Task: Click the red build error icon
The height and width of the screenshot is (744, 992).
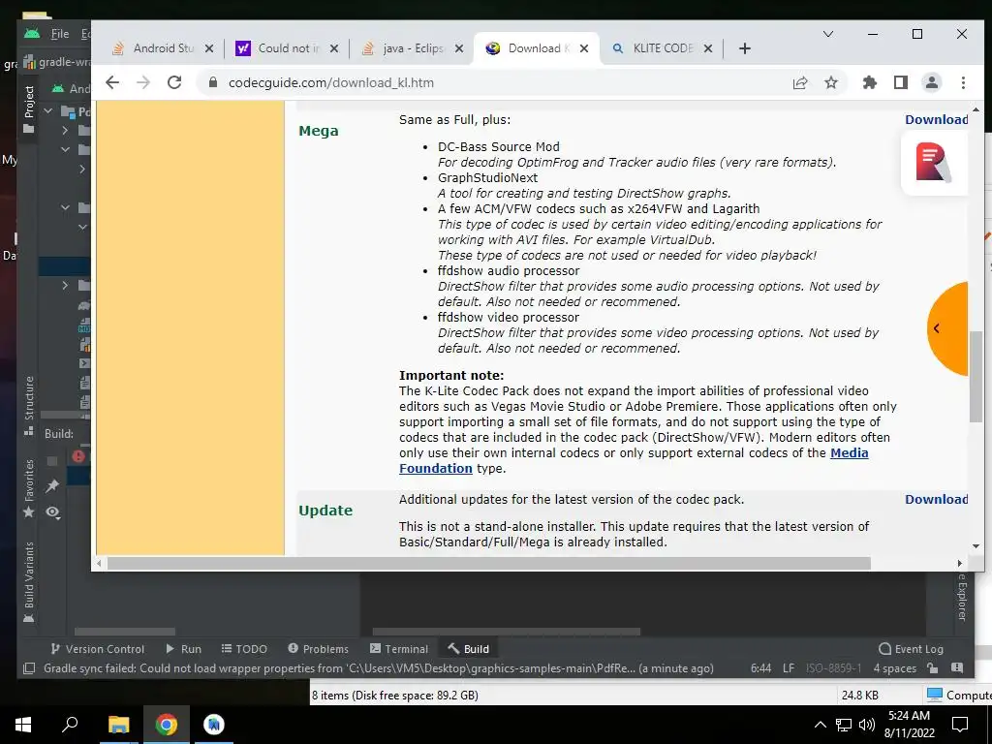Action: 78,455
